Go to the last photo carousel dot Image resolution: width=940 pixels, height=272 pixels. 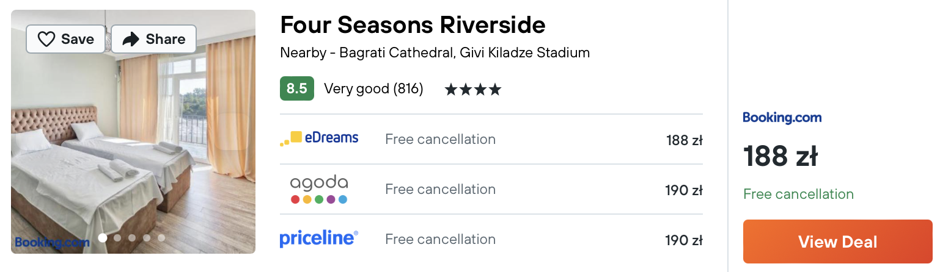(161, 238)
